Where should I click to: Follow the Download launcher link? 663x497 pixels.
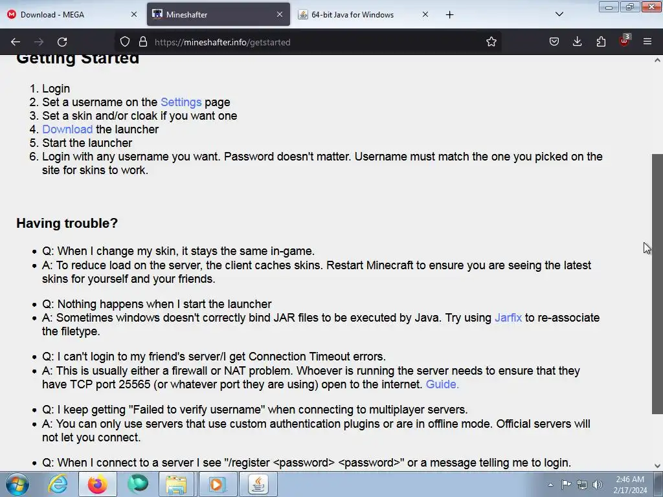67,129
